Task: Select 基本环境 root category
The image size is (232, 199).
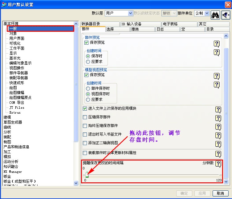Action: point(11,23)
